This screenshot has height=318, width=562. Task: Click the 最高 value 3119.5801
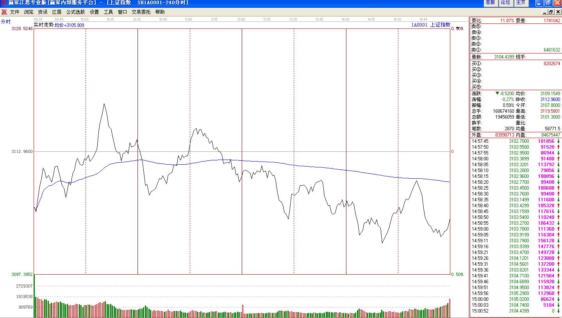pyautogui.click(x=550, y=111)
